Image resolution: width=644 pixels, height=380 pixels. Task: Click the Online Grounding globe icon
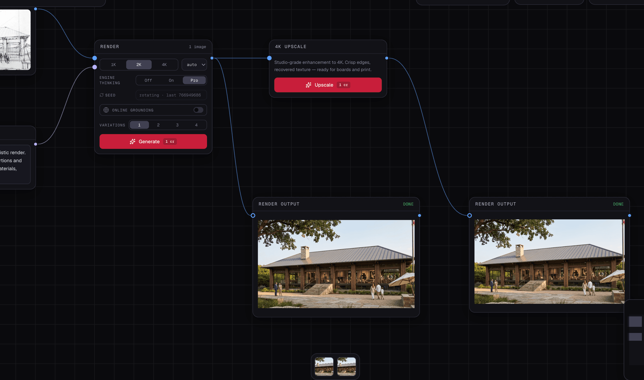pyautogui.click(x=106, y=110)
